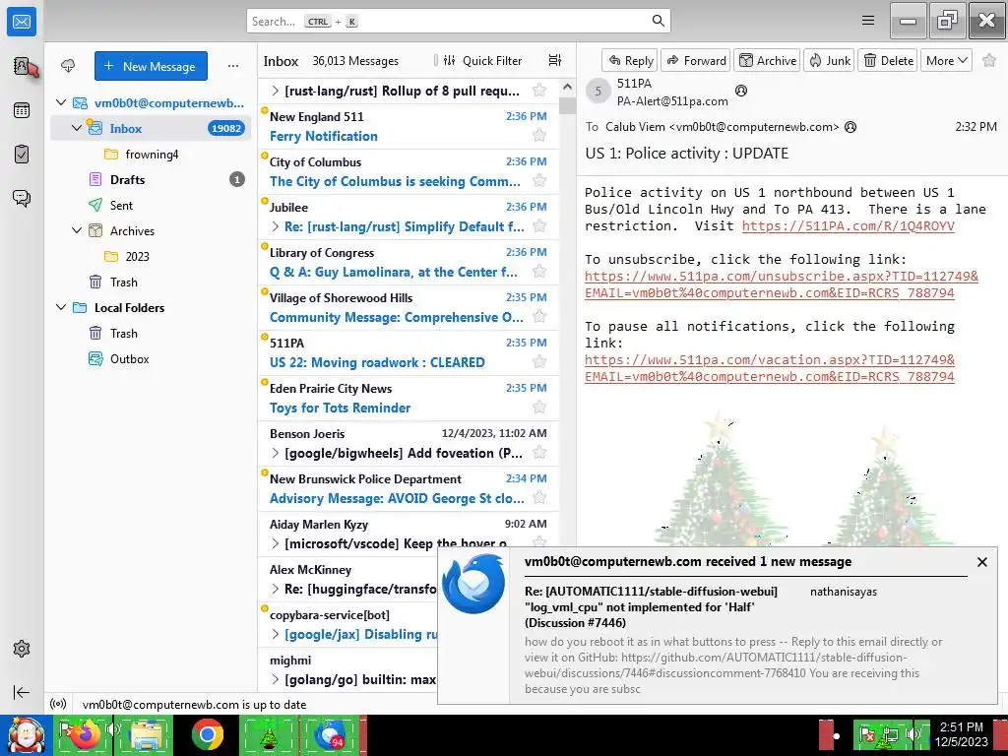
Task: Click the online status radio icon in status bar
Action: 58,704
